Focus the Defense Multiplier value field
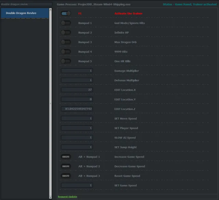The image size is (219, 200). [77, 80]
